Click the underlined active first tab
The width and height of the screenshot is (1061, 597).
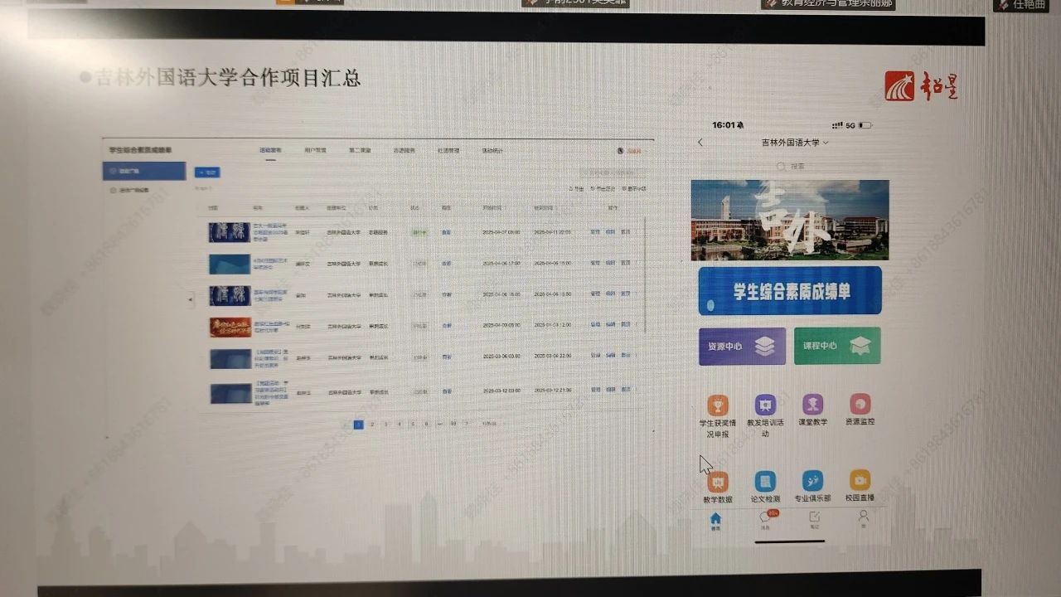click(x=270, y=151)
